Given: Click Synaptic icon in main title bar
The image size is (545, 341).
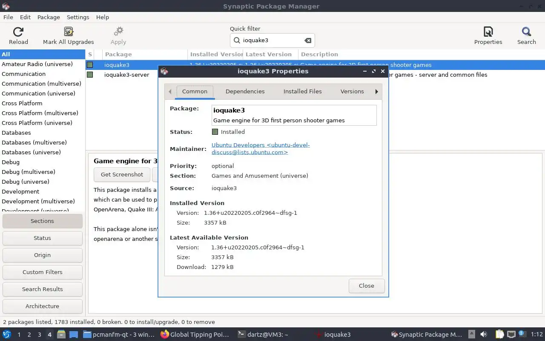Looking at the screenshot, I should (6, 6).
